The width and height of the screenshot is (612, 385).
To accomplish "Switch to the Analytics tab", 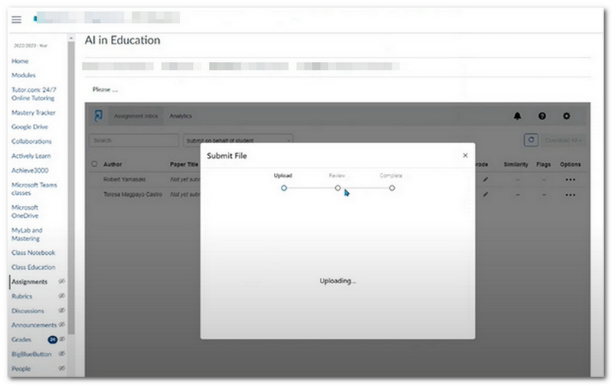I will pyautogui.click(x=181, y=116).
